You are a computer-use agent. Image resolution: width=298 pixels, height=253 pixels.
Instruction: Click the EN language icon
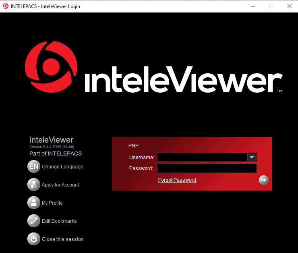click(34, 166)
